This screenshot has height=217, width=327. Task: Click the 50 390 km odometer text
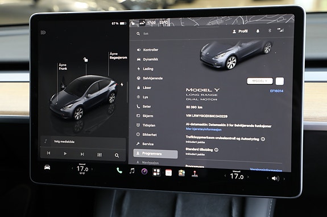(194, 107)
